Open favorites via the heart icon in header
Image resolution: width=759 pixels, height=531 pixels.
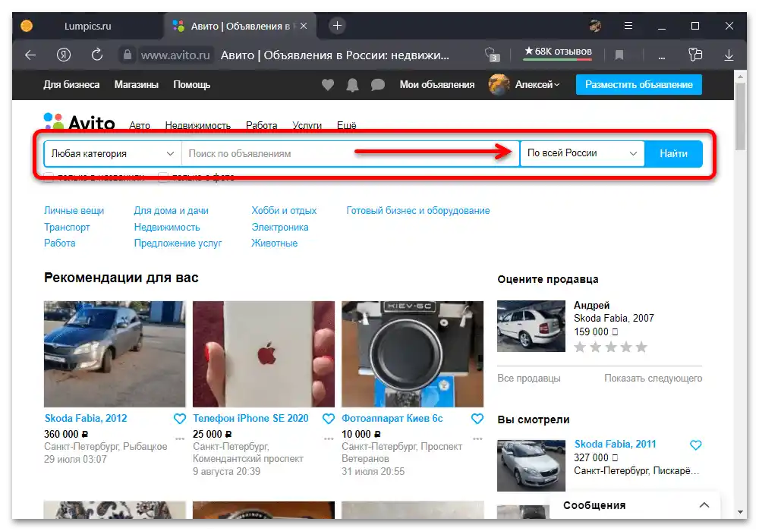coord(328,85)
